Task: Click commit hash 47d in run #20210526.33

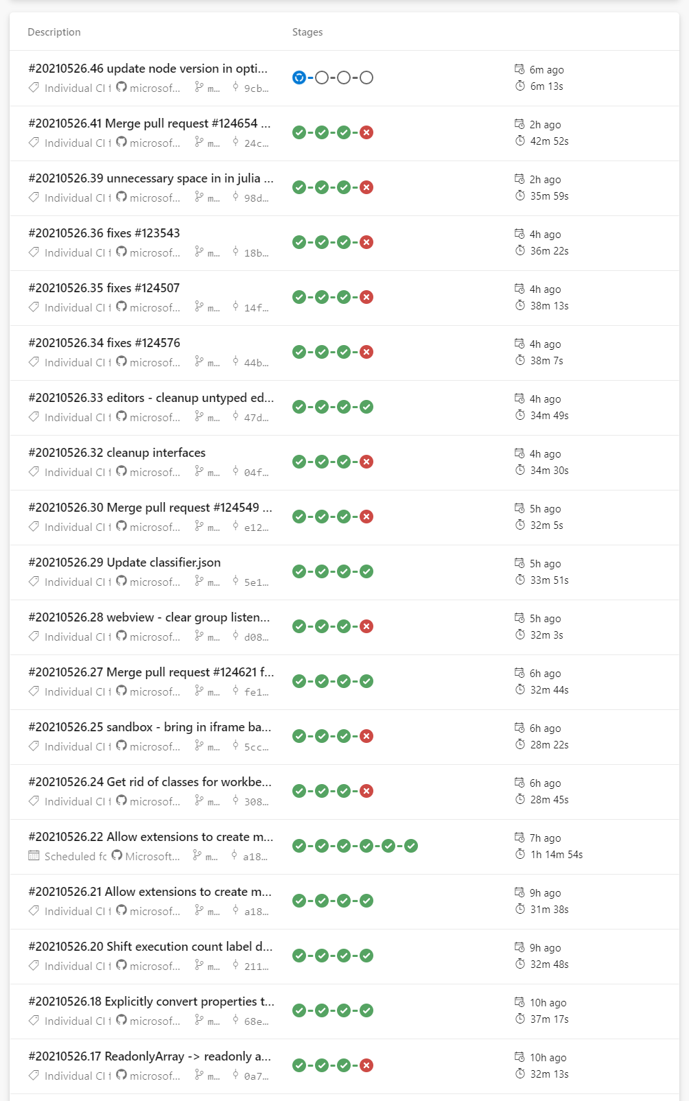Action: (256, 418)
